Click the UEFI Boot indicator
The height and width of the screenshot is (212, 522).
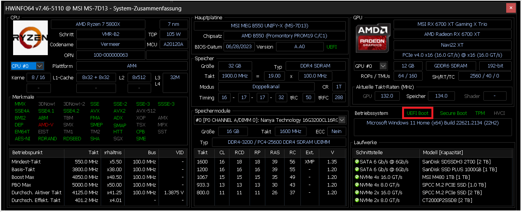click(x=418, y=113)
